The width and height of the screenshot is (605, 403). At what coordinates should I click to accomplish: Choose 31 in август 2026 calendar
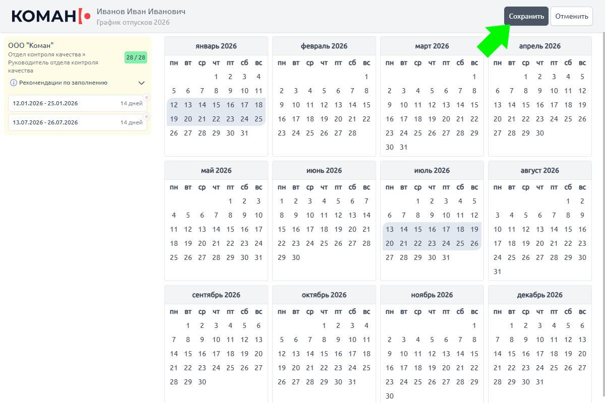coord(498,272)
